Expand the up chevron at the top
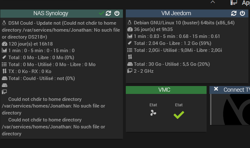Screen dimensions: 250x148 coord(213,2)
